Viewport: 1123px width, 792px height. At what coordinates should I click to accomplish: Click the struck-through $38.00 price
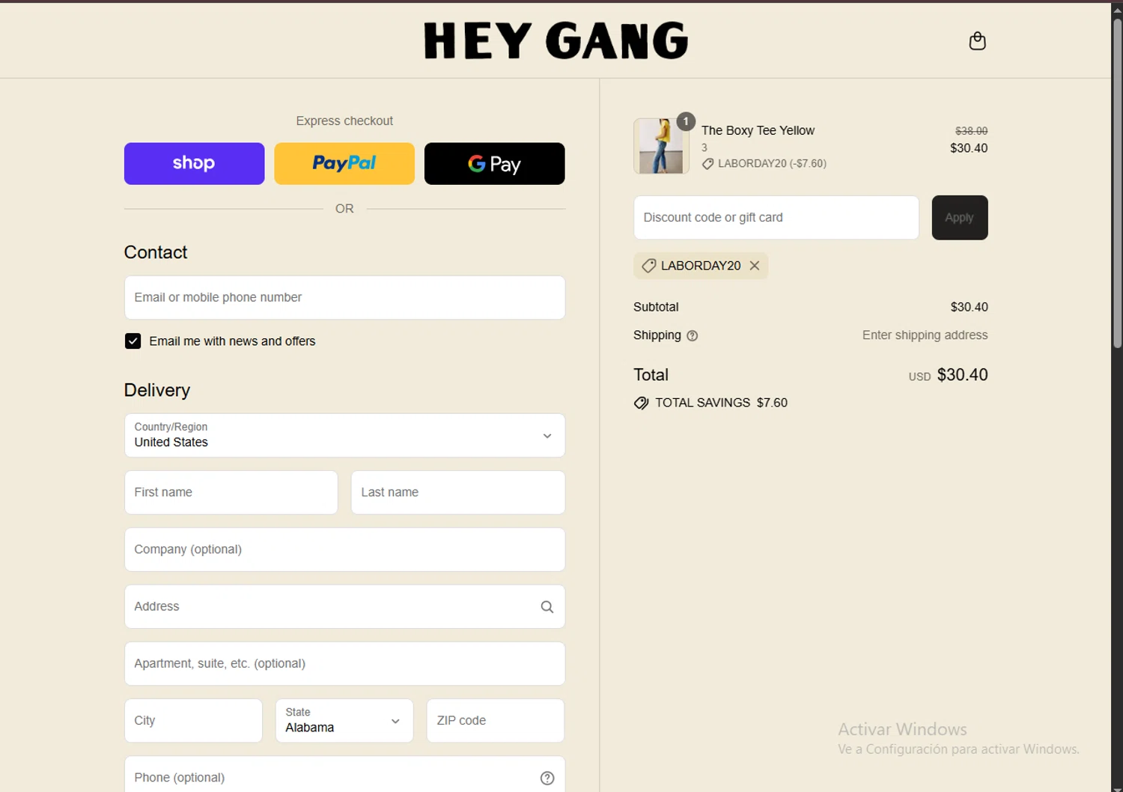point(971,131)
